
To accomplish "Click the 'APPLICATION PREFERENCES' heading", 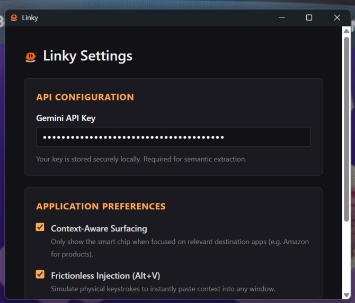I will 101,206.
